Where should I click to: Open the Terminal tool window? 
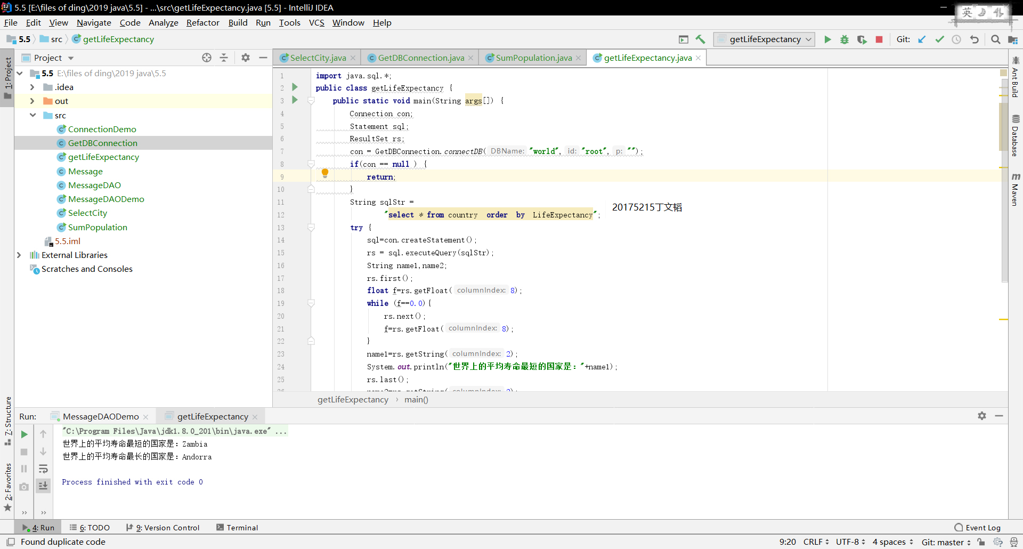click(x=237, y=528)
